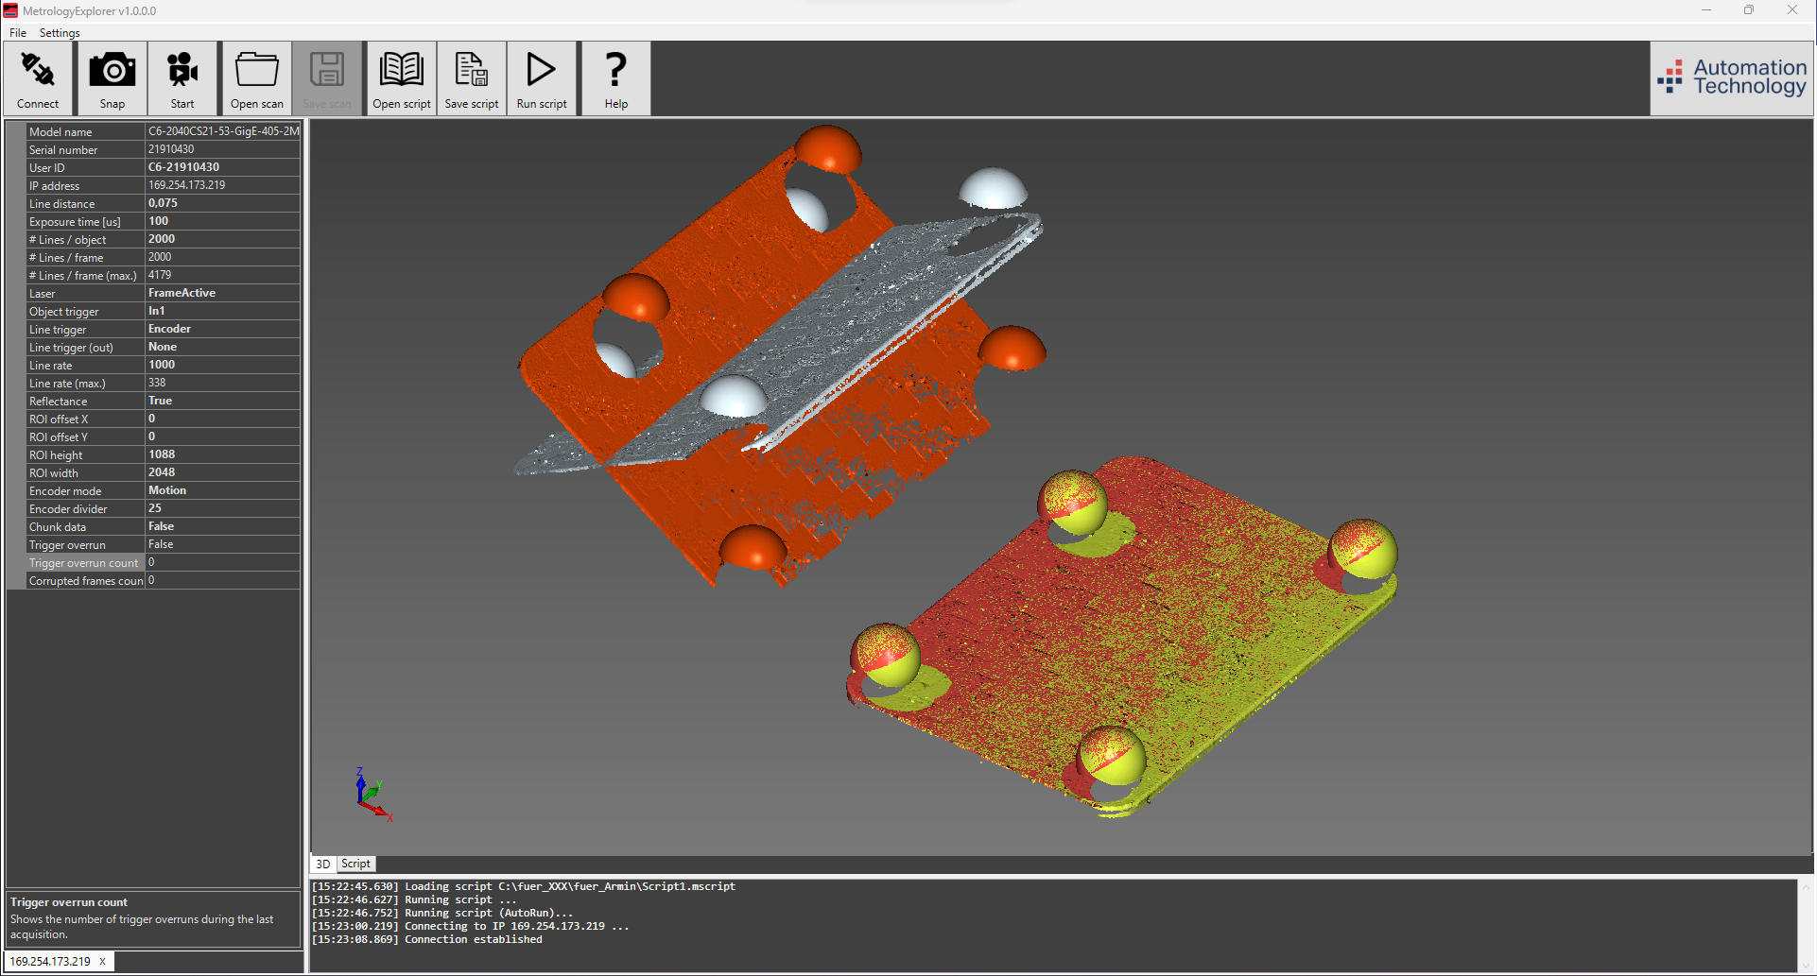Click the log panel vertical scrollbar
This screenshot has height=976, width=1817.
coord(1806,925)
